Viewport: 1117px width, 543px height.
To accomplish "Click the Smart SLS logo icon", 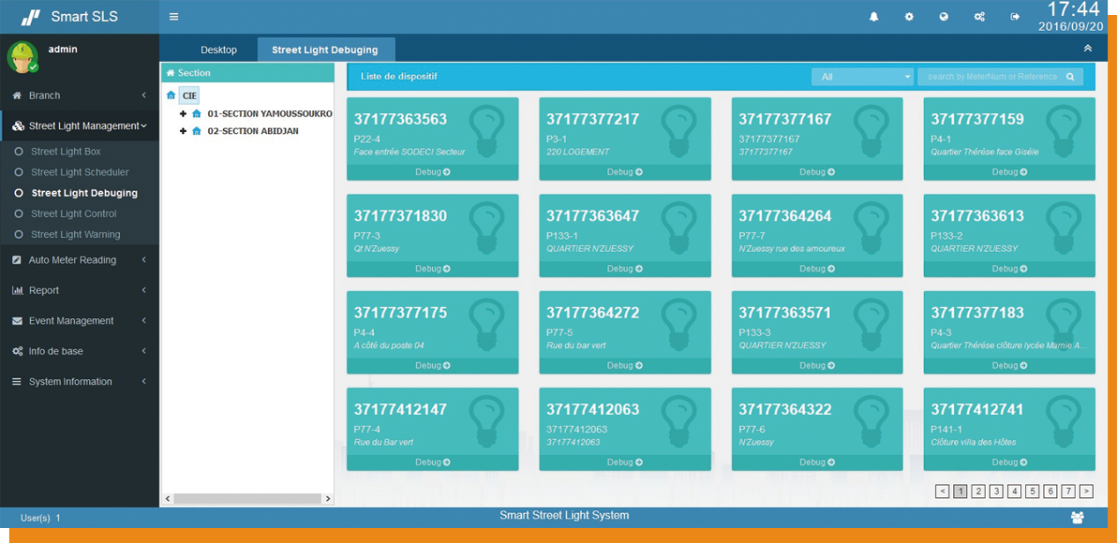I will click(x=30, y=17).
